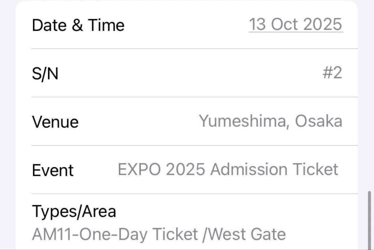
Task: Select AM11-One-Day Ticket text
Action: tap(115, 234)
